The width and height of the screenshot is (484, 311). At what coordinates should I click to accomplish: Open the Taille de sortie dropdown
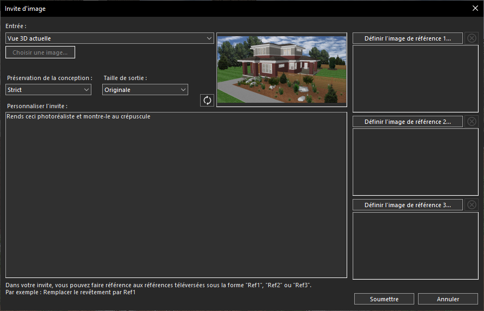pos(145,90)
